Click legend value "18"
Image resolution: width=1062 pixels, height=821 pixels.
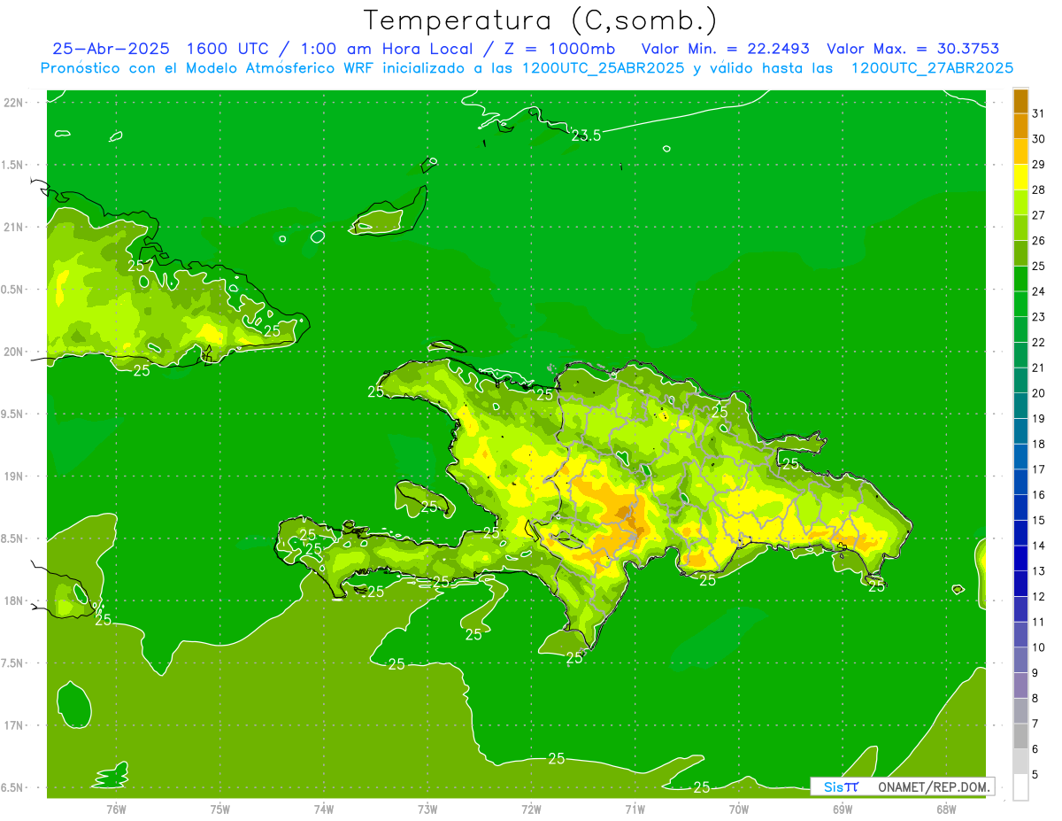[1038, 444]
